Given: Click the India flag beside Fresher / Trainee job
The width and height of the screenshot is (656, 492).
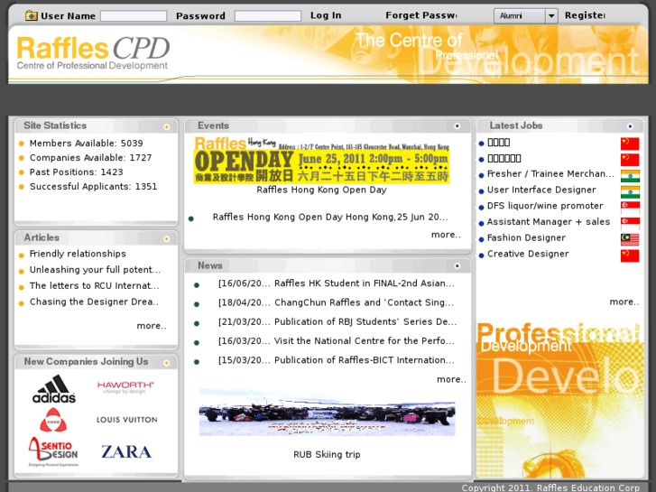Looking at the screenshot, I should 630,175.
